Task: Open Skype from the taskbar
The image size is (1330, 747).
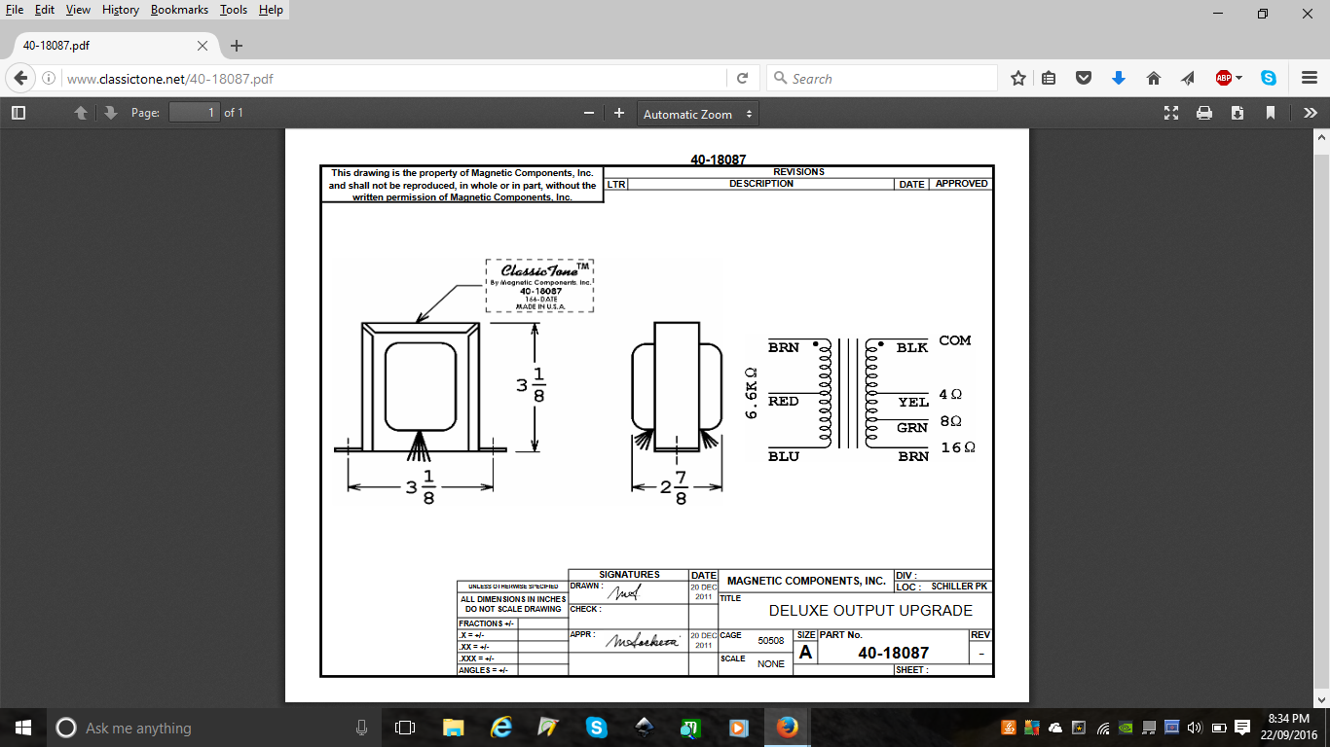Action: tap(596, 728)
